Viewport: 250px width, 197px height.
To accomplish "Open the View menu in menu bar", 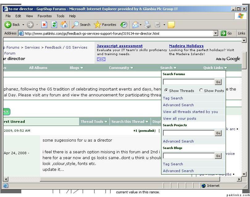I will (29, 16).
